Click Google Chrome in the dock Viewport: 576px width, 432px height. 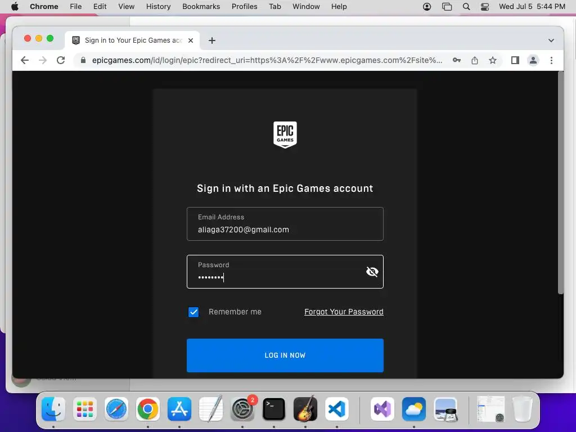[148, 409]
